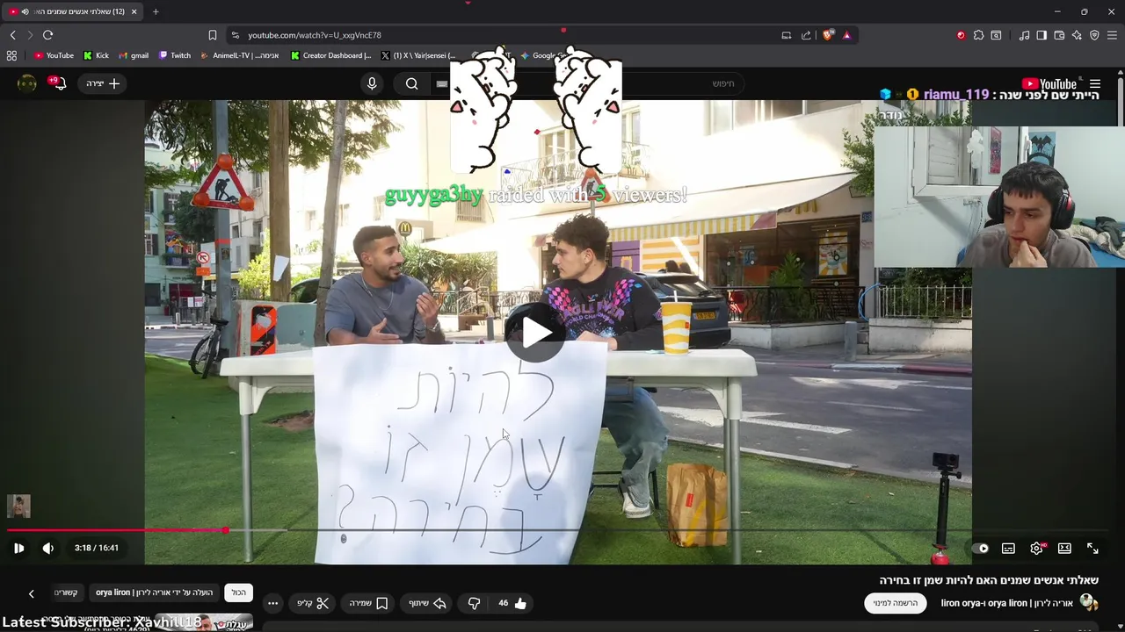
Task: Dislike the video with the thumbs-down
Action: (474, 603)
